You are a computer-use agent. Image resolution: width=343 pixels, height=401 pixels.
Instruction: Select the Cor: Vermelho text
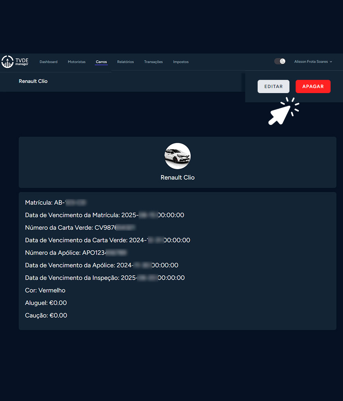[x=45, y=290]
